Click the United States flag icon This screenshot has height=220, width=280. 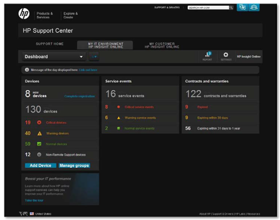tap(32, 214)
